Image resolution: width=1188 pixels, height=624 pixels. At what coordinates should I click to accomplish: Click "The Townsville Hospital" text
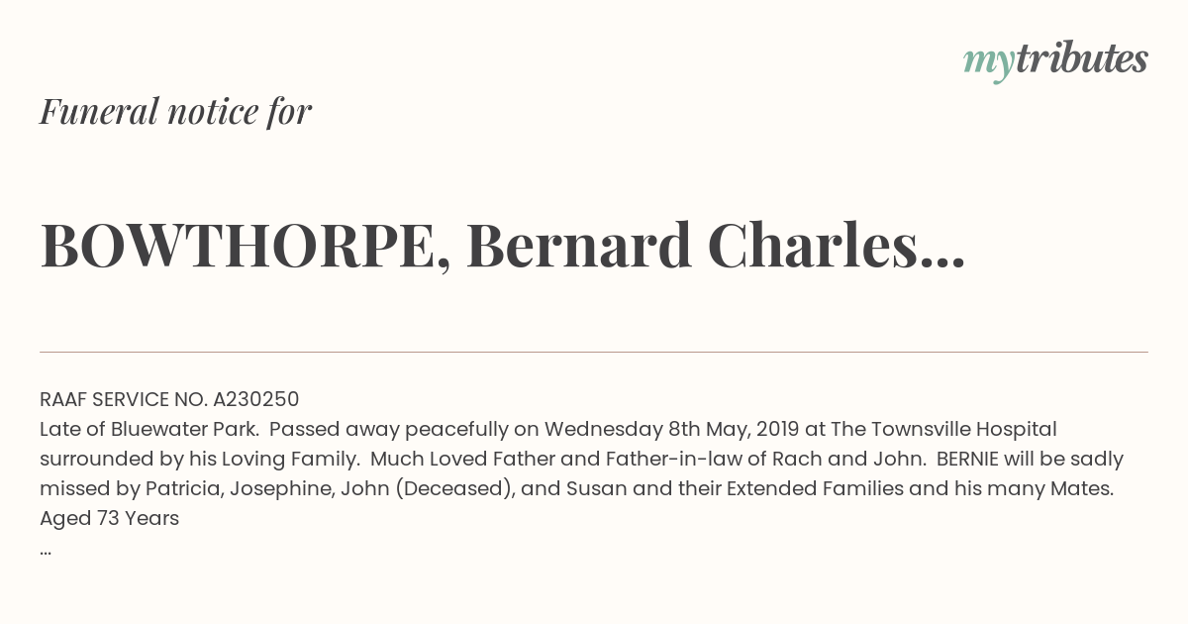[944, 430]
